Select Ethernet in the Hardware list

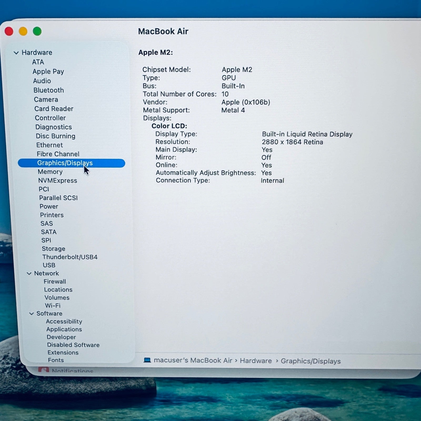49,145
